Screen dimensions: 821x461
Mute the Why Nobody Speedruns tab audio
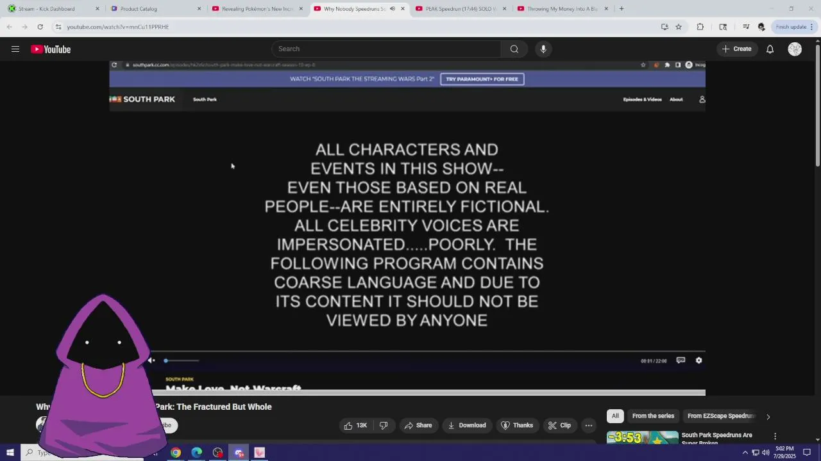coord(393,9)
